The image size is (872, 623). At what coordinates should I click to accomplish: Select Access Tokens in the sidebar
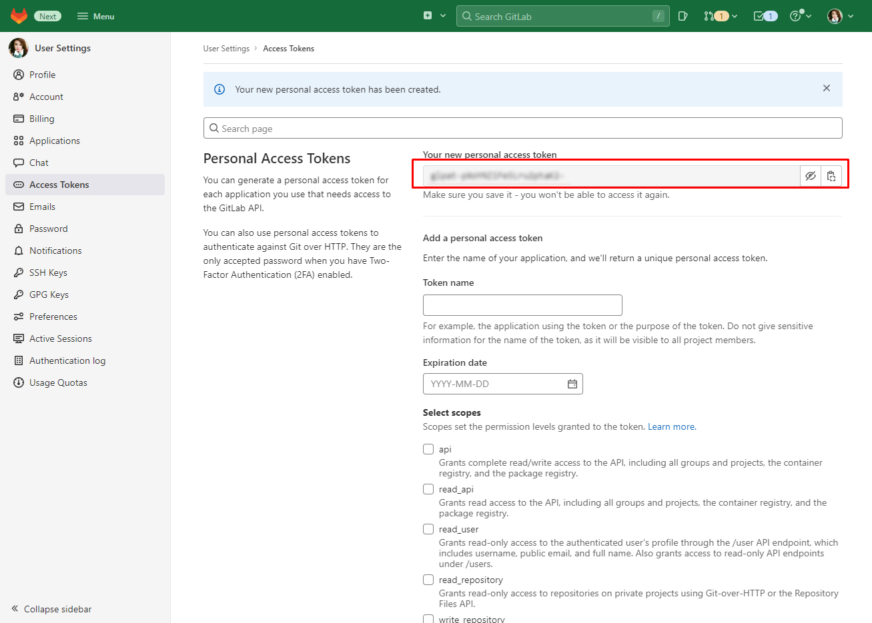pos(85,185)
